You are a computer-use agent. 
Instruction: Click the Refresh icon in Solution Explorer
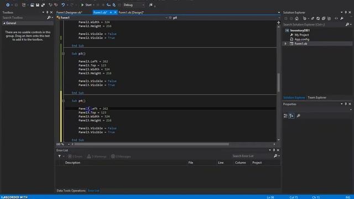(x=318, y=18)
